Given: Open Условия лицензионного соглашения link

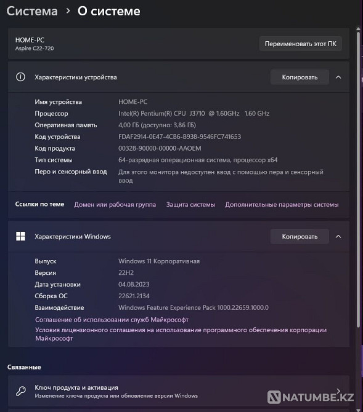Looking at the screenshot, I should pyautogui.click(x=181, y=334).
